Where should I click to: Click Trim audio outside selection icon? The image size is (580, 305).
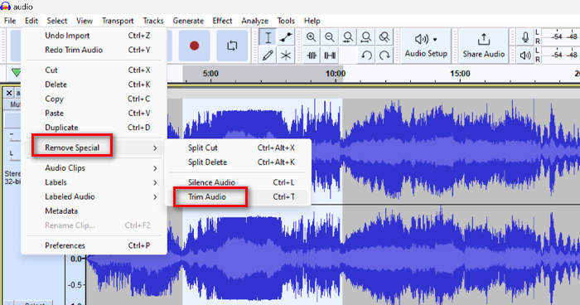312,56
